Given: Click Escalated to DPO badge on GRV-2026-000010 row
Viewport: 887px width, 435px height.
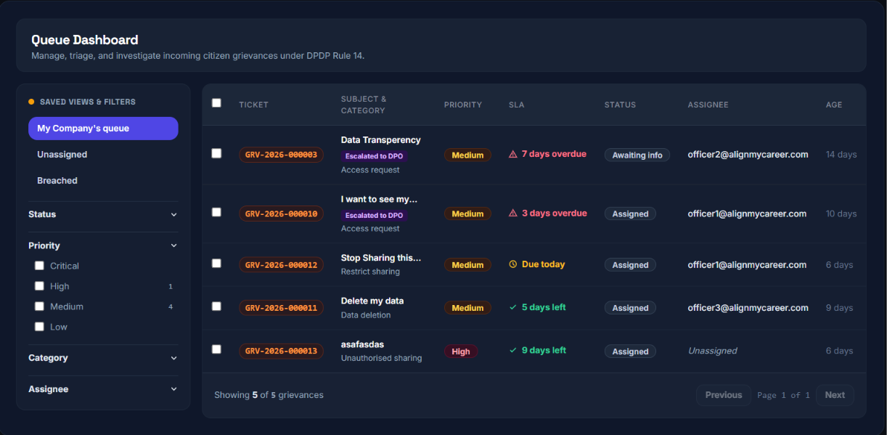Looking at the screenshot, I should 374,215.
